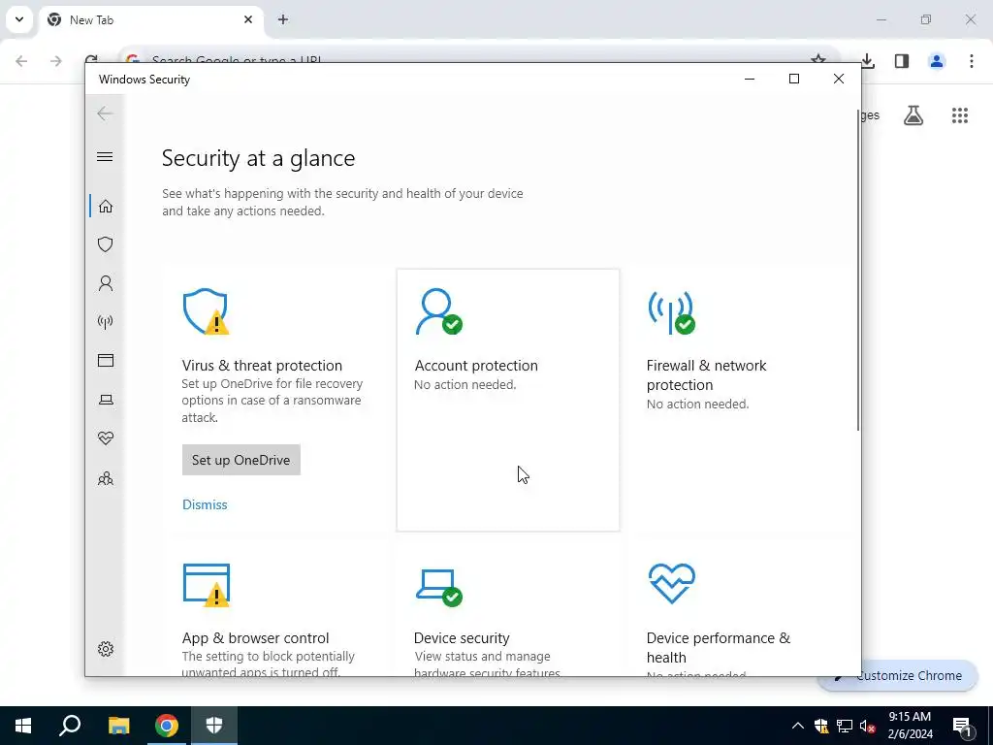Open Google apps grid in Chrome

pyautogui.click(x=960, y=115)
